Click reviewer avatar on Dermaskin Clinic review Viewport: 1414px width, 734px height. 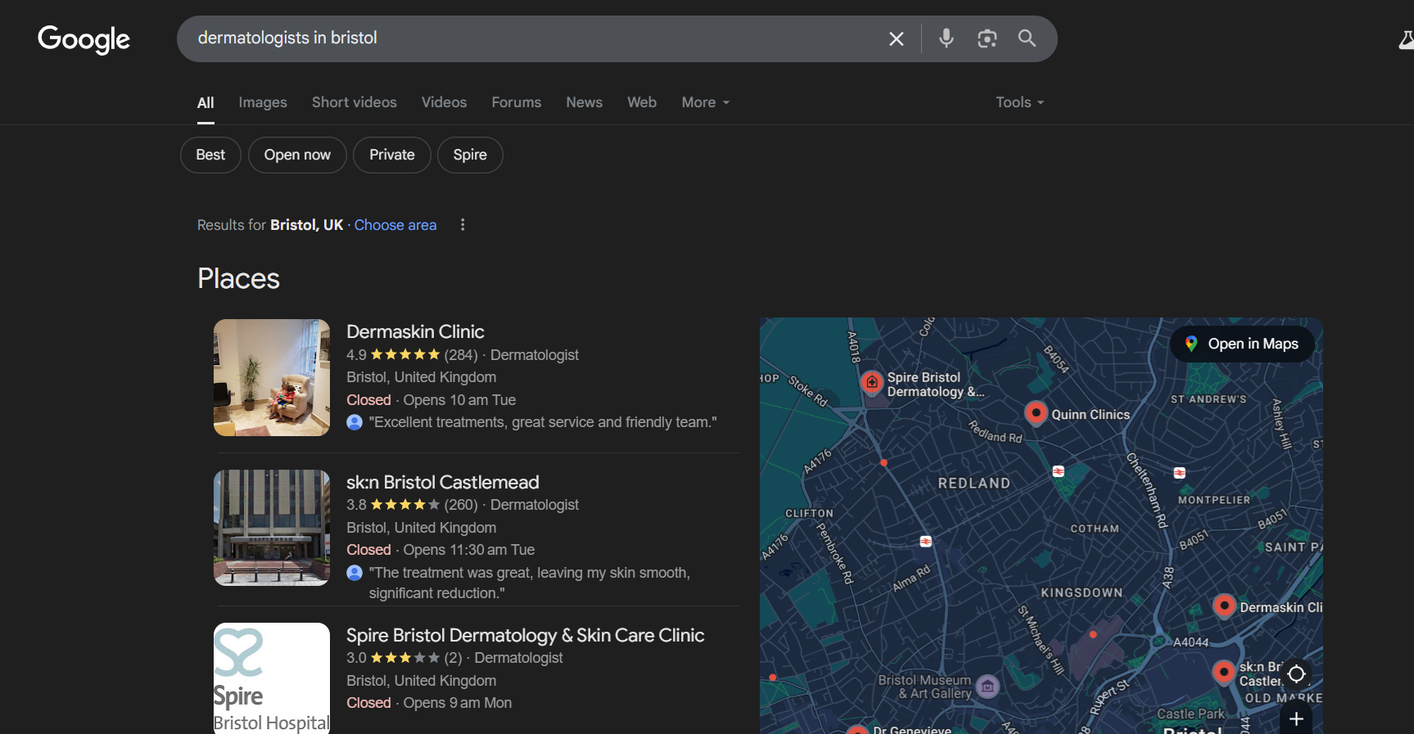[355, 422]
